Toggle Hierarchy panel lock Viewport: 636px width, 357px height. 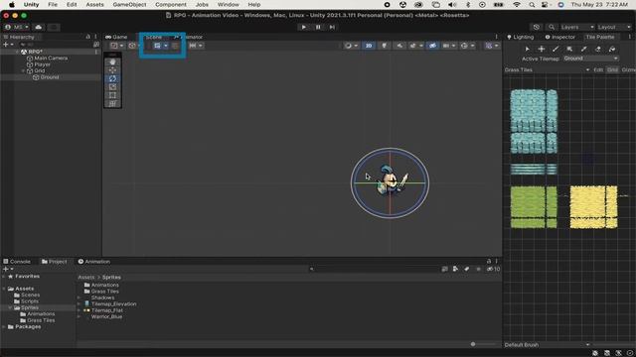[88, 37]
